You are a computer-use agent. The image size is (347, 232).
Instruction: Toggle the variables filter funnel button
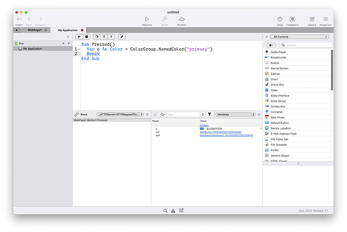coord(209,114)
